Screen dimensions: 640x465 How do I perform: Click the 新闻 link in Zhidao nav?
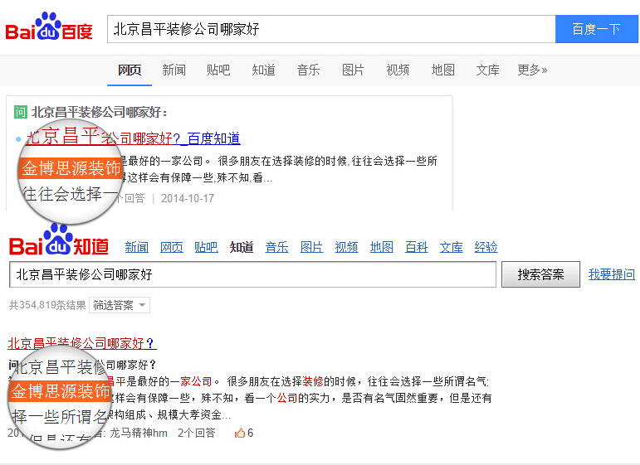(x=137, y=247)
